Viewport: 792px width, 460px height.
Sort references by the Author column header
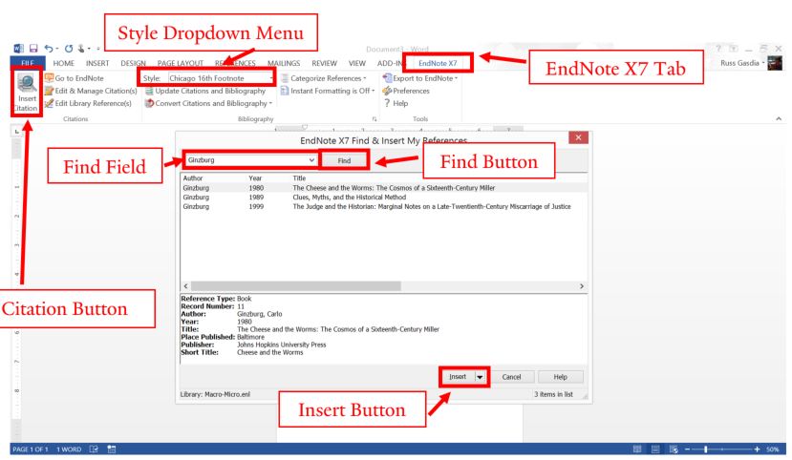193,178
